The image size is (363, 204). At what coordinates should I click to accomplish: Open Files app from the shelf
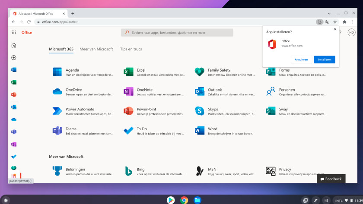(197, 200)
